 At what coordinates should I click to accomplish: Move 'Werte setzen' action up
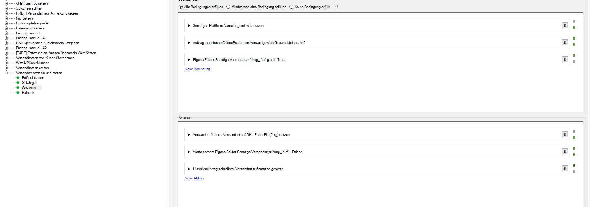pos(574,148)
